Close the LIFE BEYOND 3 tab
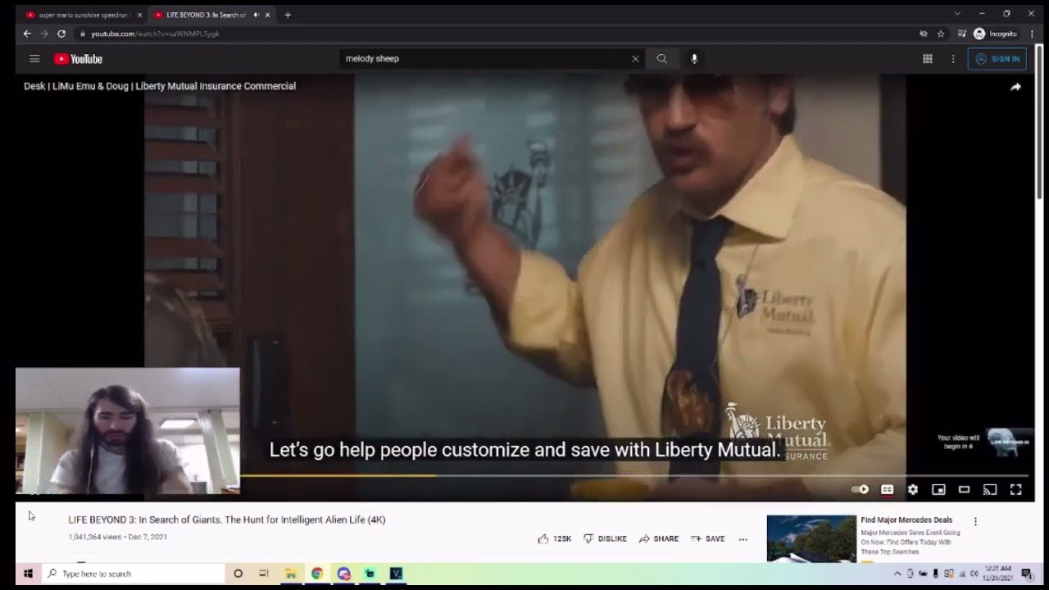This screenshot has width=1049, height=590. [x=267, y=15]
